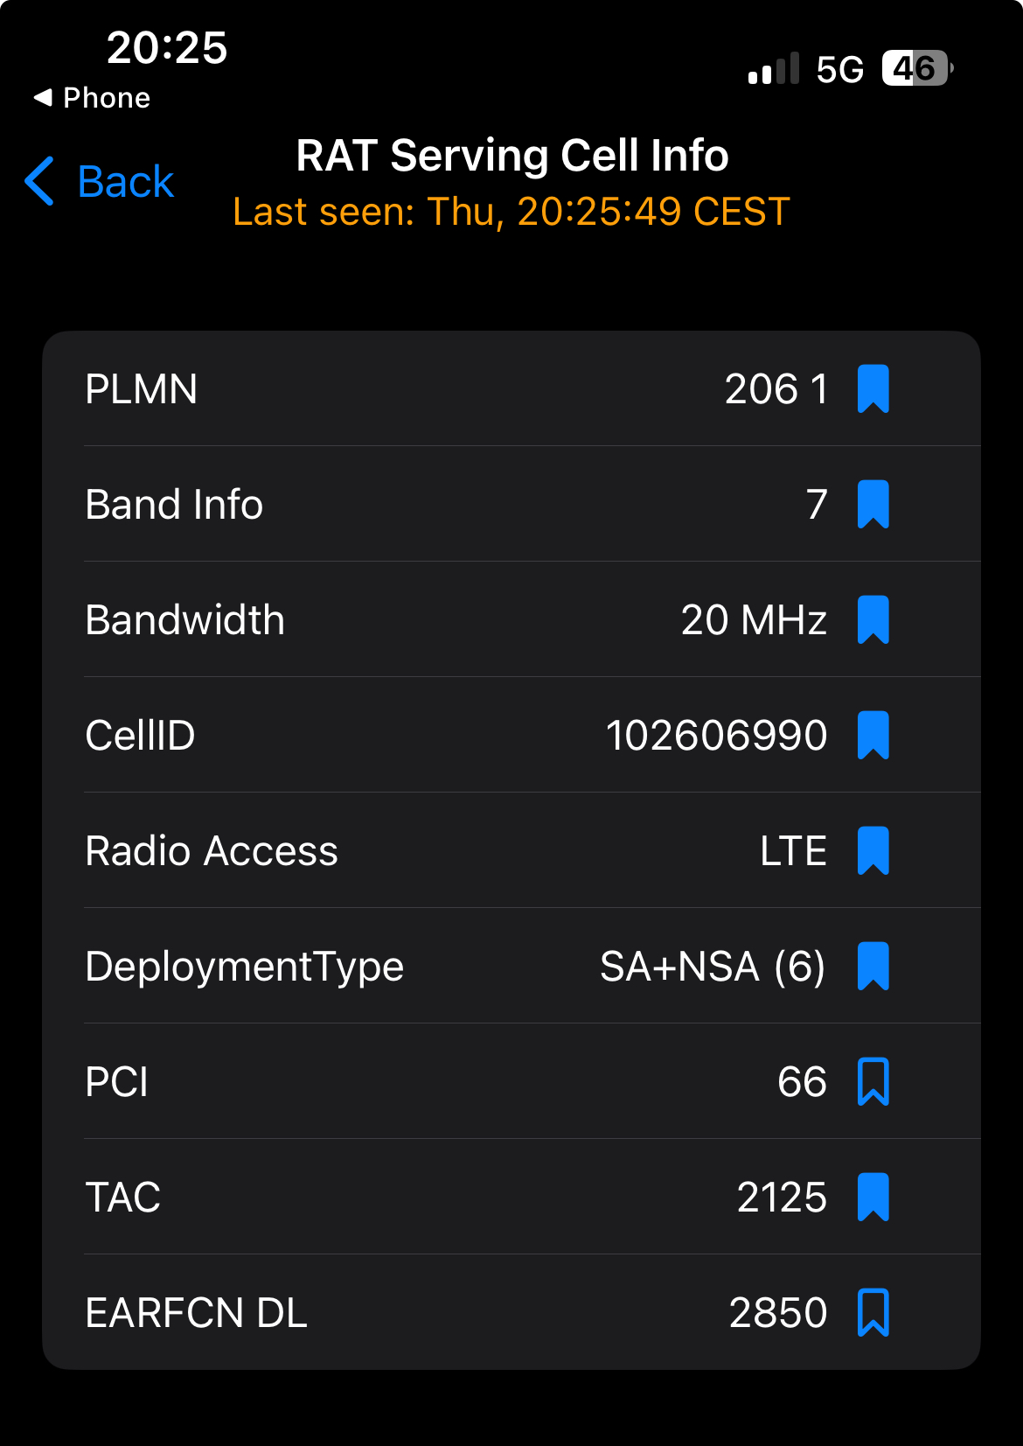Viewport: 1023px width, 1446px height.
Task: Tap the RAT Serving Cell Info title
Action: pyautogui.click(x=511, y=156)
